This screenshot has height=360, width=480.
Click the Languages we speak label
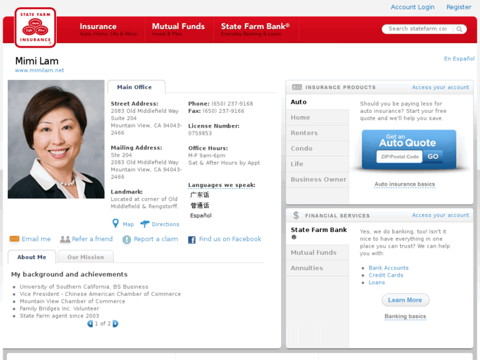click(x=222, y=185)
